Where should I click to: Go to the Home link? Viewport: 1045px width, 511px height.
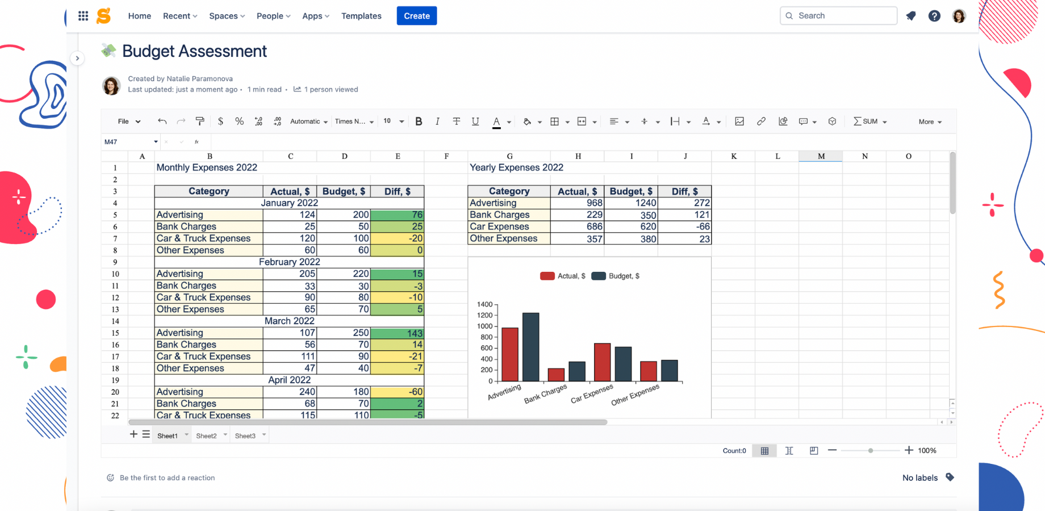140,16
